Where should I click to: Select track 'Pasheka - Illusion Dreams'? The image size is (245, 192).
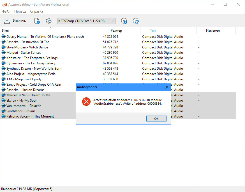coord(25,90)
